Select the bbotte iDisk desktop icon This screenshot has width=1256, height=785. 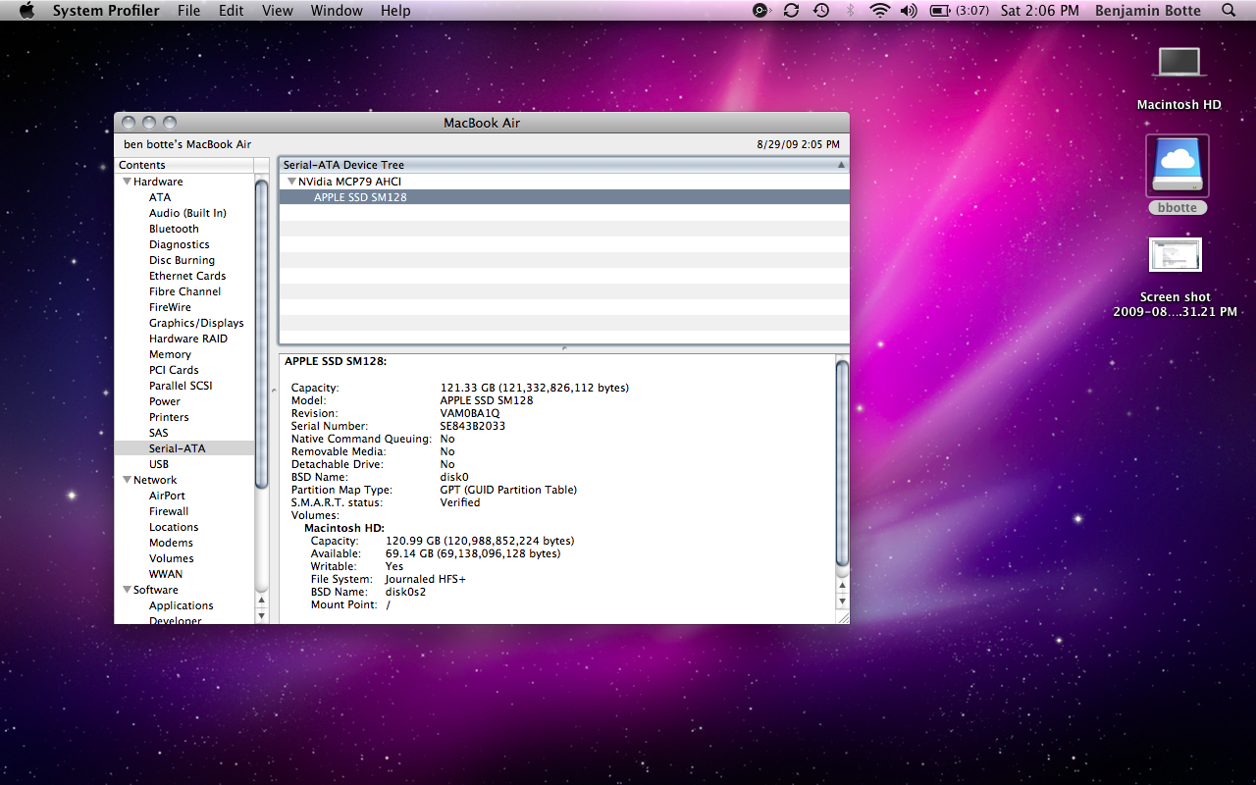1177,167
